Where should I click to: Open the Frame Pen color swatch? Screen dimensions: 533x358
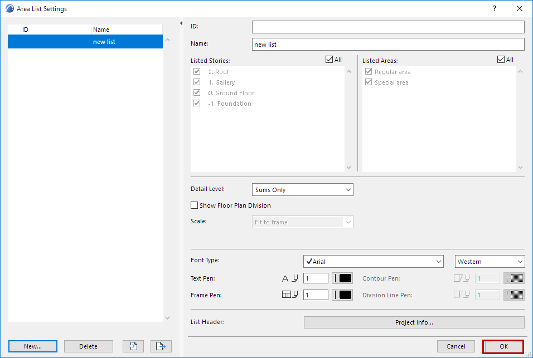pyautogui.click(x=342, y=295)
